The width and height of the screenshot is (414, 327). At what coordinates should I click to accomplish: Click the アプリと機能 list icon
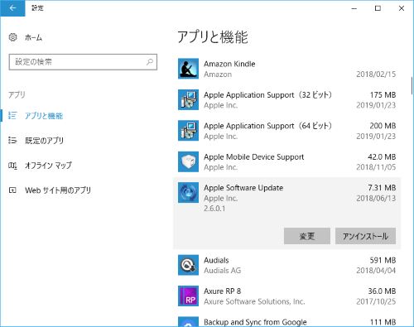point(12,116)
